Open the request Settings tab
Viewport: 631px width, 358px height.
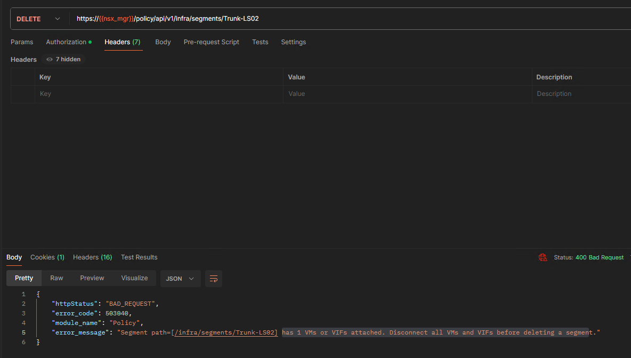coord(293,42)
